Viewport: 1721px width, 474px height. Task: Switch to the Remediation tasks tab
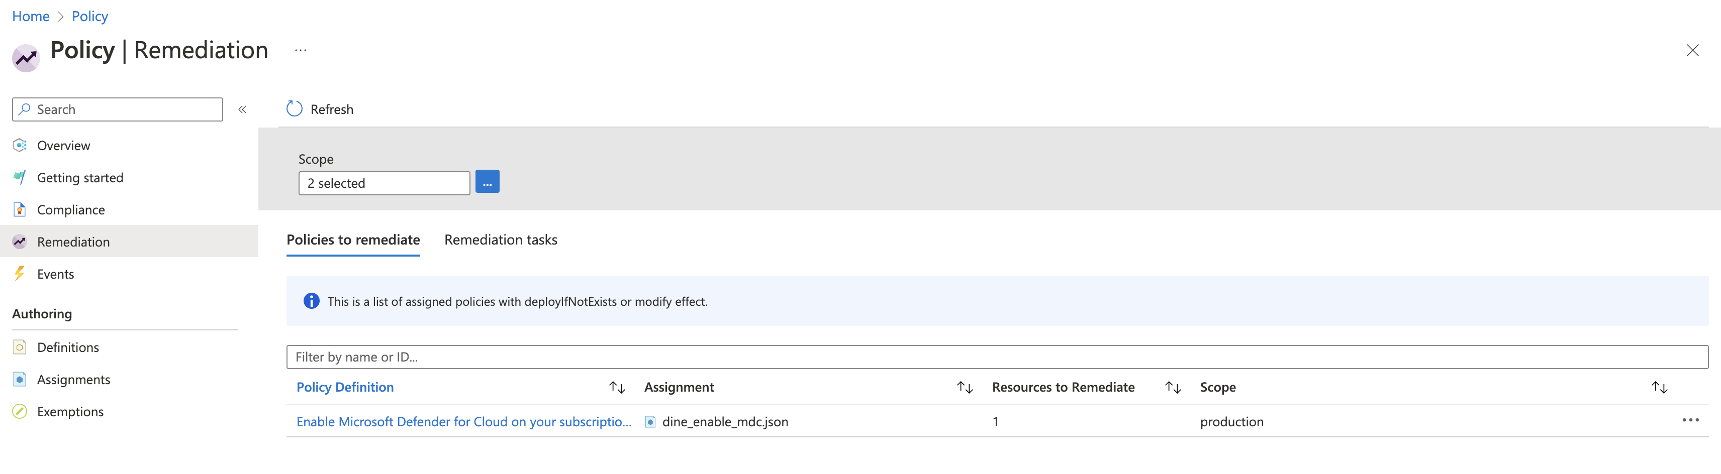tap(501, 240)
